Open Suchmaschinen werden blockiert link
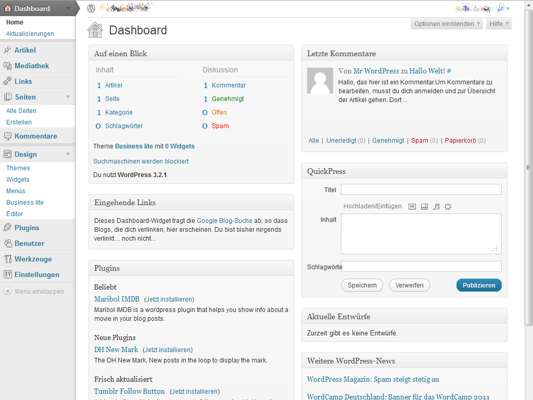The image size is (533, 400). click(141, 161)
